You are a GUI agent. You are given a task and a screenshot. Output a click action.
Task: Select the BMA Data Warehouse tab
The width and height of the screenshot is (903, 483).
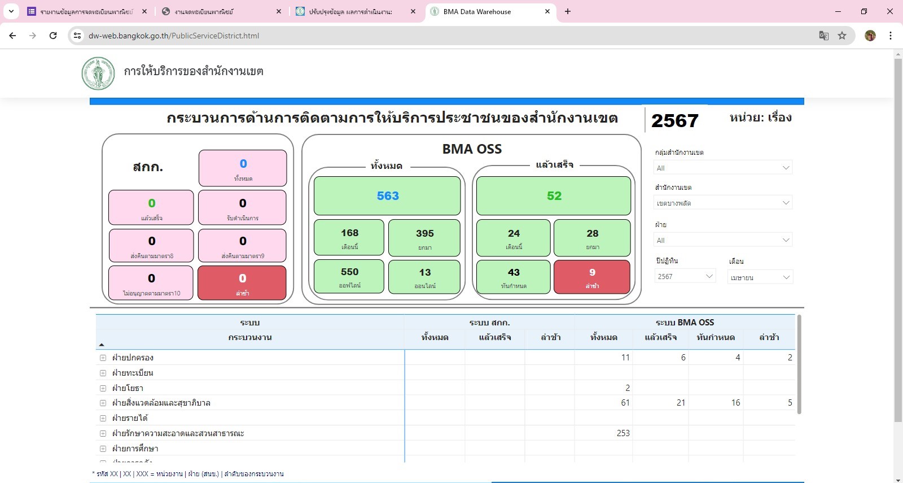click(x=490, y=11)
